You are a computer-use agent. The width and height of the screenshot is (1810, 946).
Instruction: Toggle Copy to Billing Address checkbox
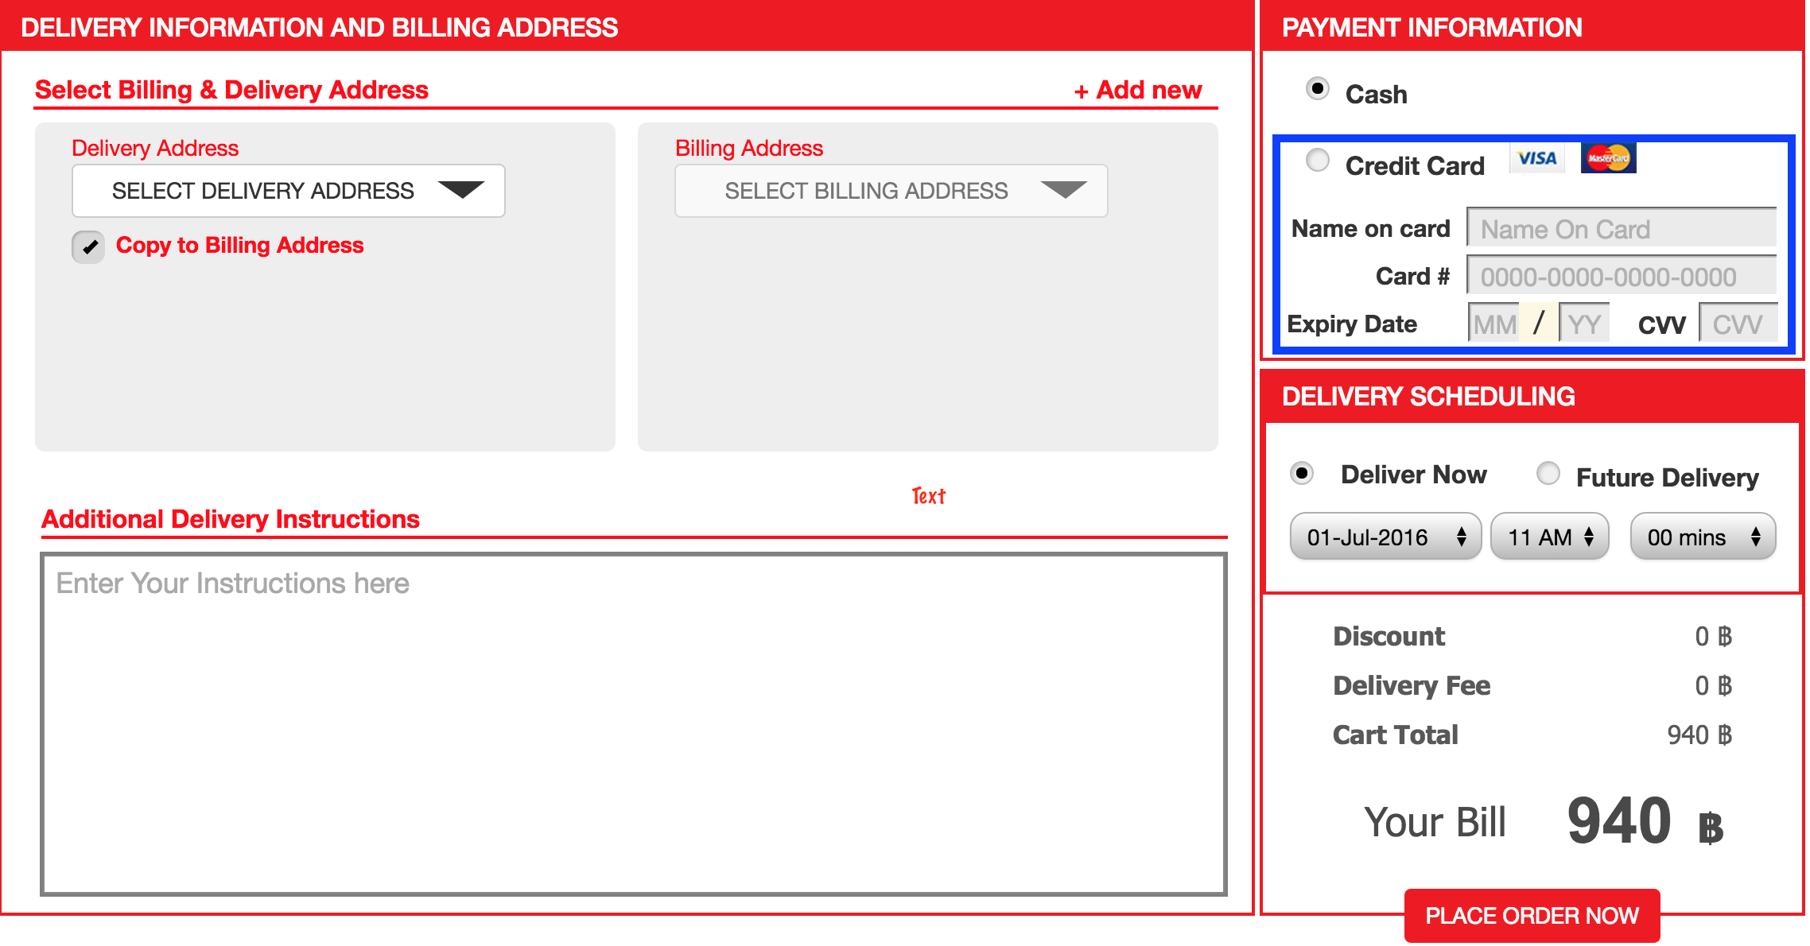point(88,247)
